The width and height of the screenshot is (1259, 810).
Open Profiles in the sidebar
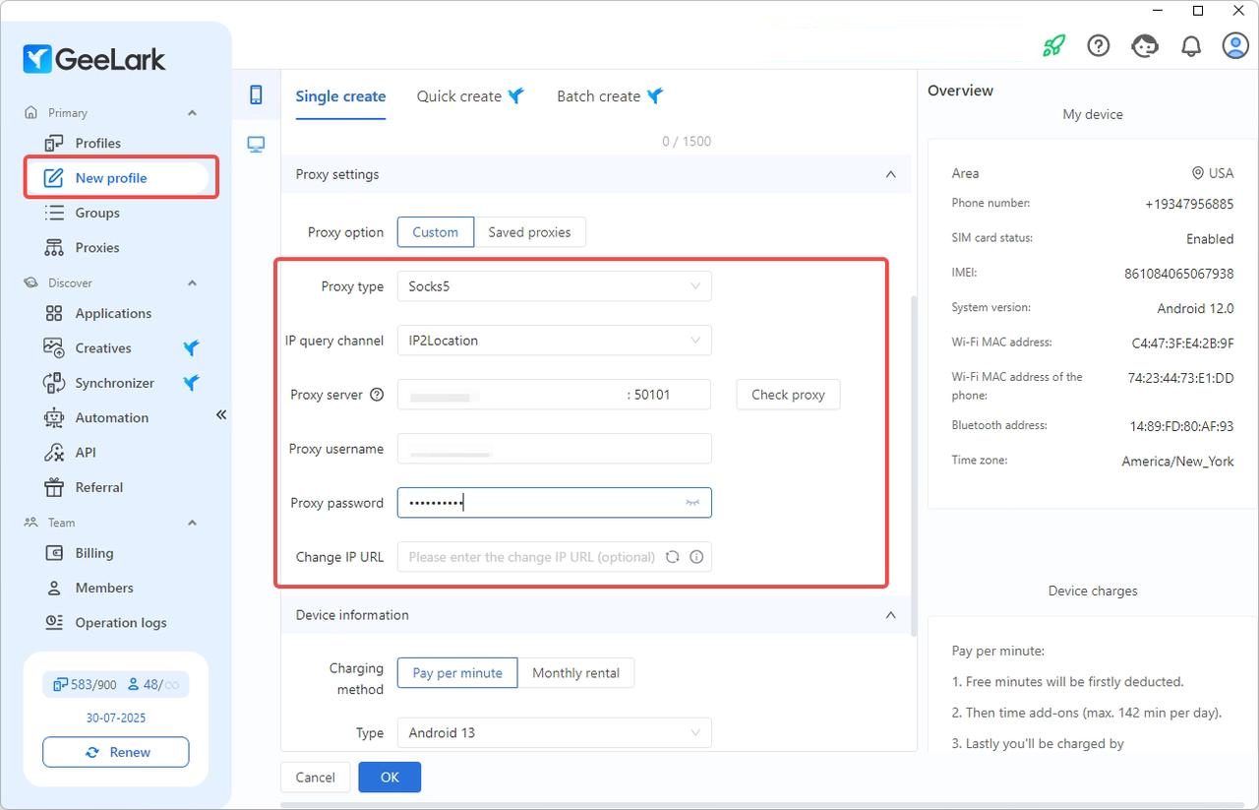(x=98, y=143)
